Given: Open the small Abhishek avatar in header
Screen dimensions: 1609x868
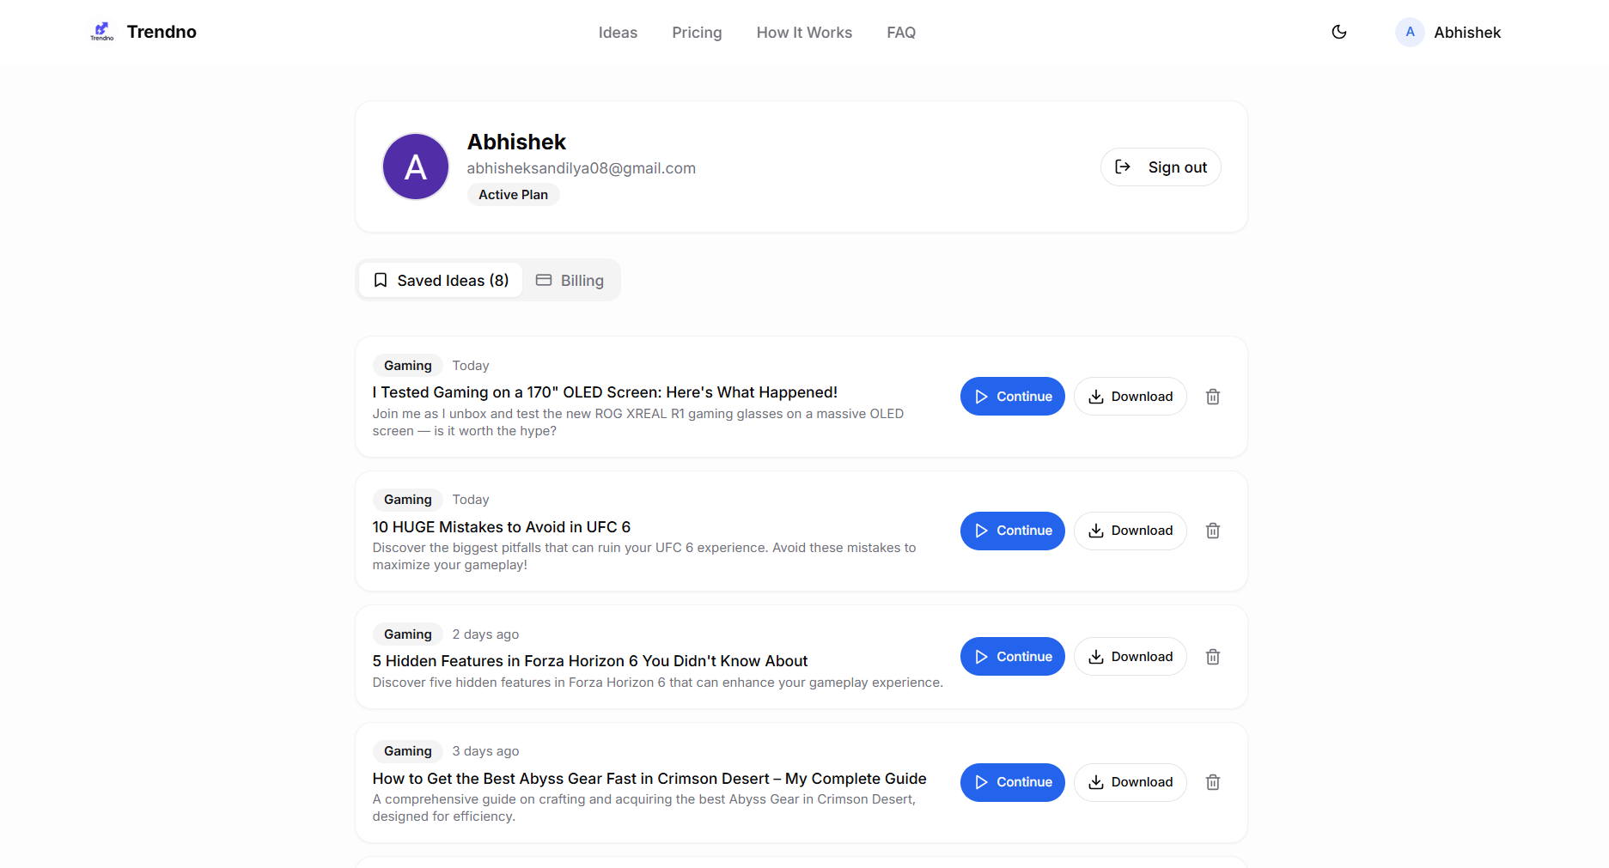Looking at the screenshot, I should 1410,32.
